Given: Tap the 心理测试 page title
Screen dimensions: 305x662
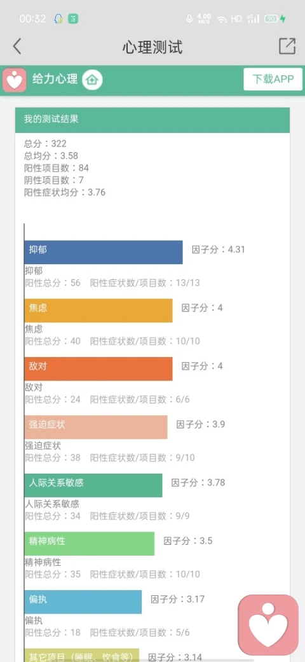Looking at the screenshot, I should 152,47.
